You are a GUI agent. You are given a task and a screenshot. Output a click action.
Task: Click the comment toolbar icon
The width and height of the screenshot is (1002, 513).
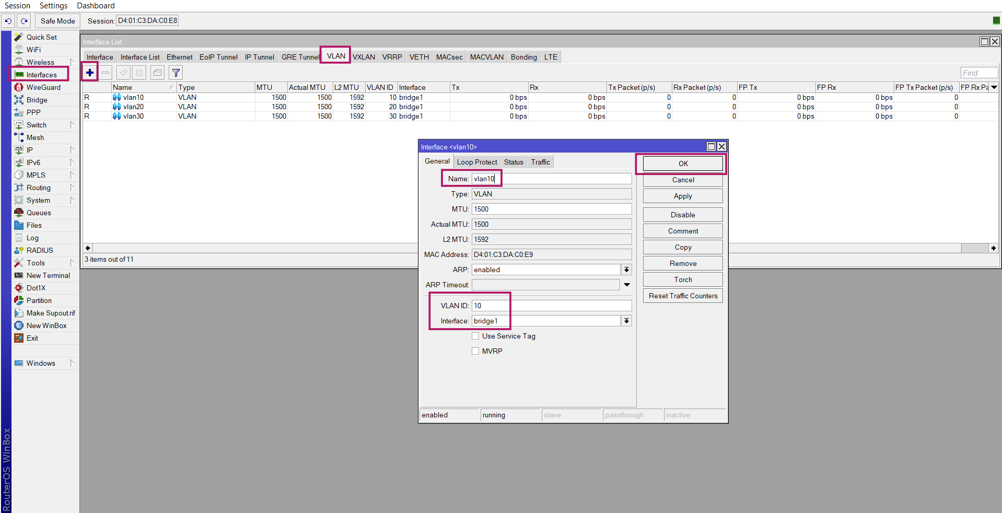[x=158, y=73]
